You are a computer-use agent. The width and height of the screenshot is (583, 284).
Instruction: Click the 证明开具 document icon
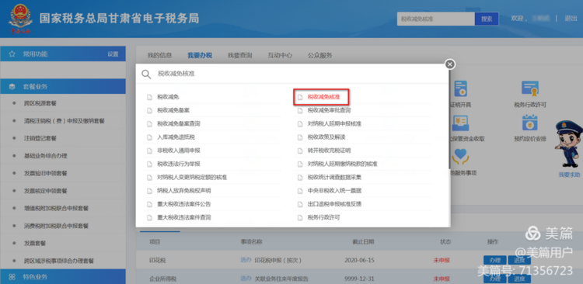click(461, 88)
